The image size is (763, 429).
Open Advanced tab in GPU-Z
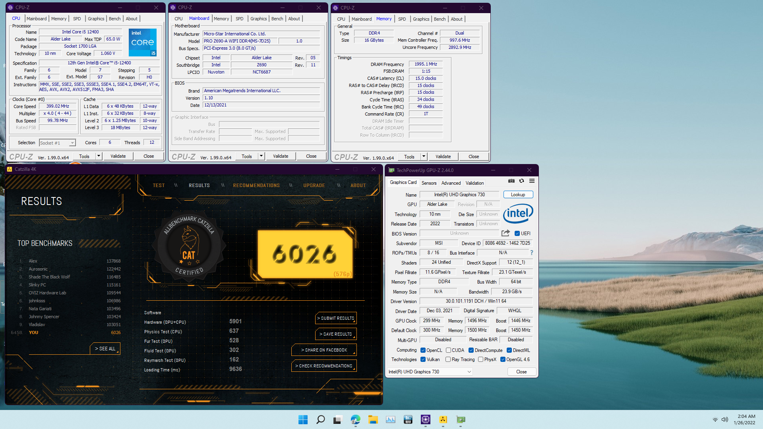[x=451, y=183]
